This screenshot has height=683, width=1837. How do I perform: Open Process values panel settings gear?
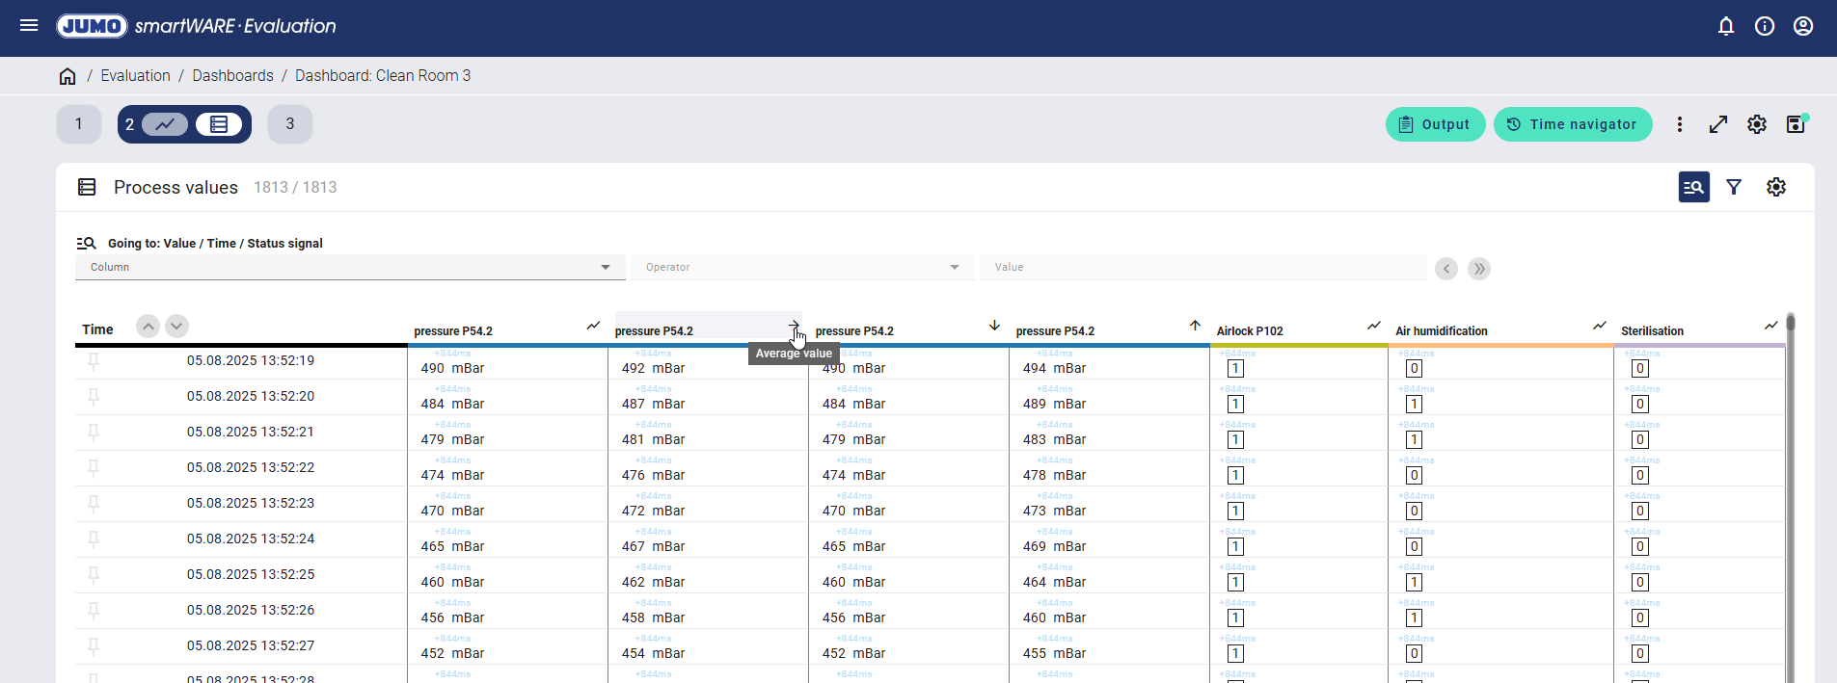pos(1775,187)
